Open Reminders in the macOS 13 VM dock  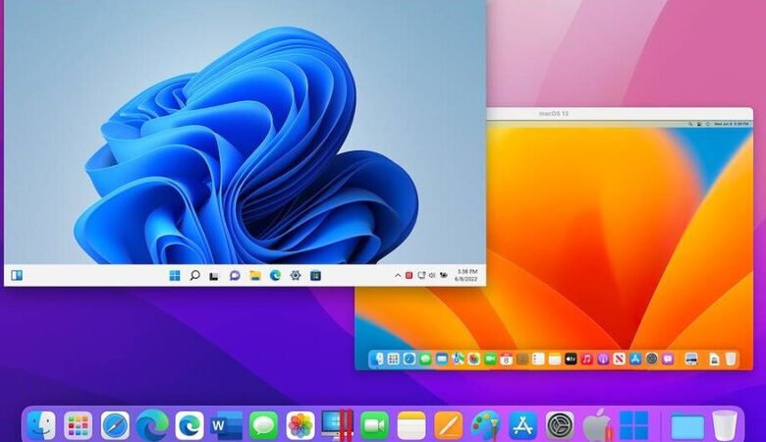538,359
